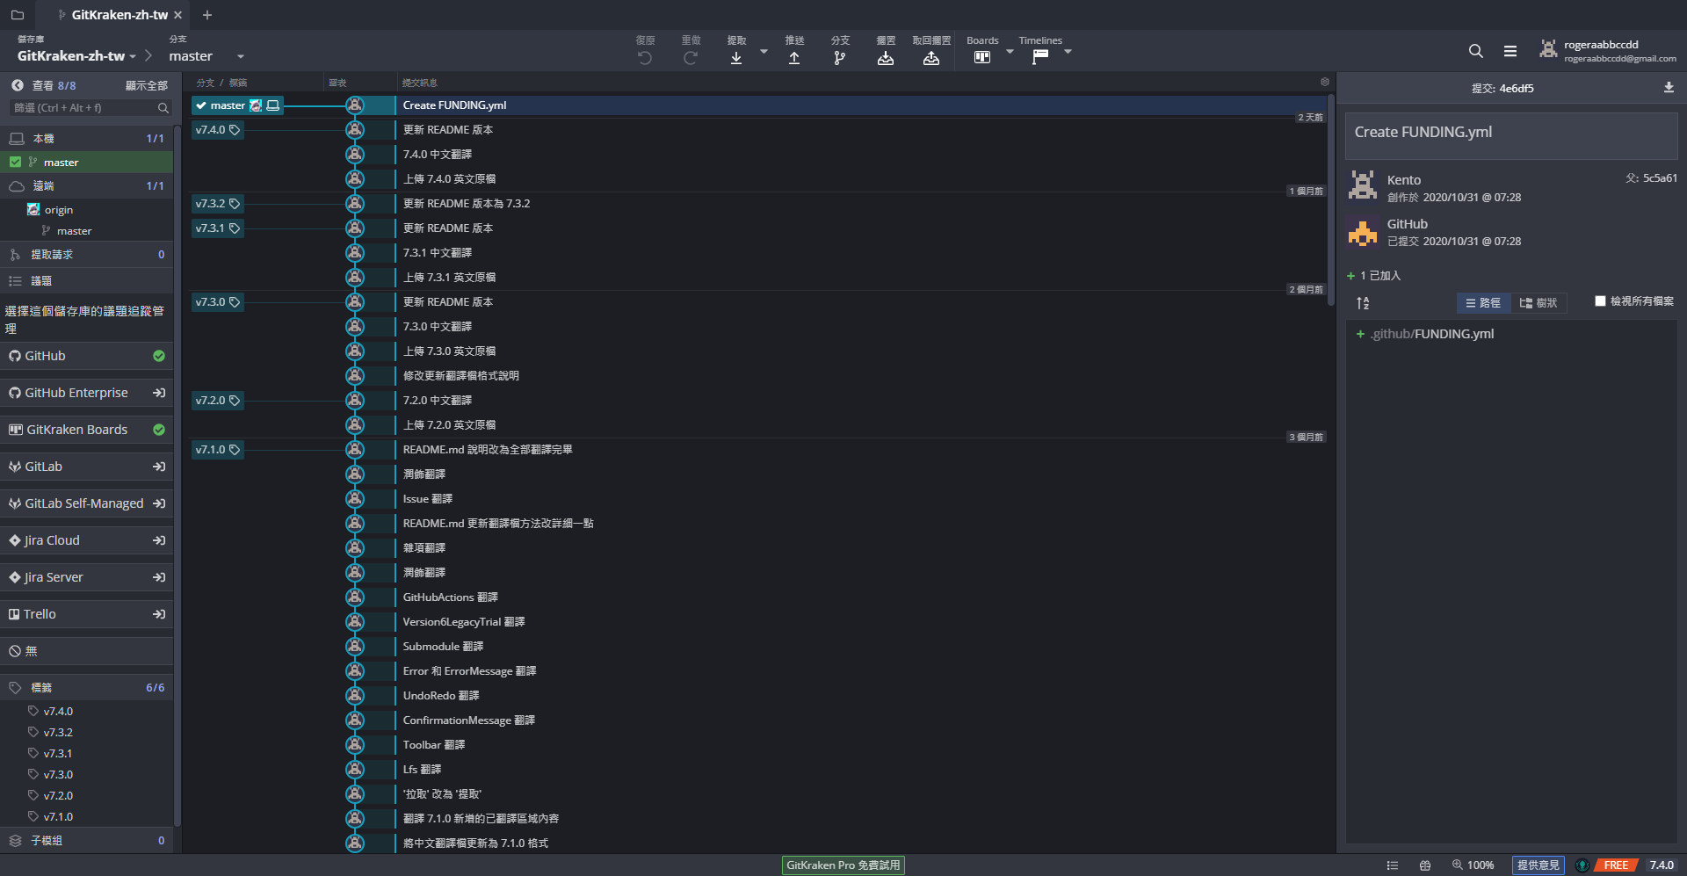Screen dimensions: 1687x876
Task: Select the Jira Server integration
Action: (87, 577)
